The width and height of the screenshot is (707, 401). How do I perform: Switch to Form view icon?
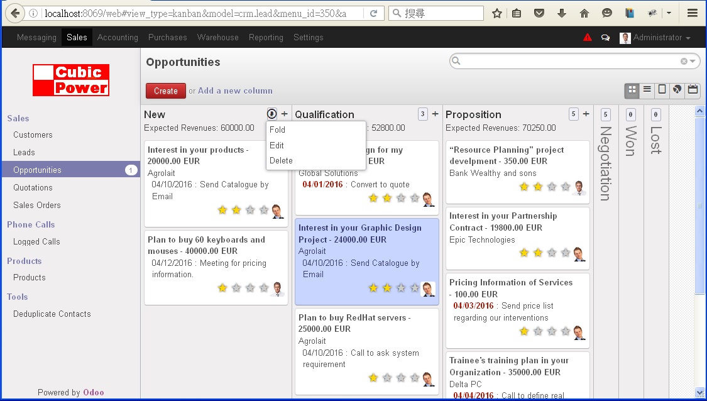click(x=662, y=90)
